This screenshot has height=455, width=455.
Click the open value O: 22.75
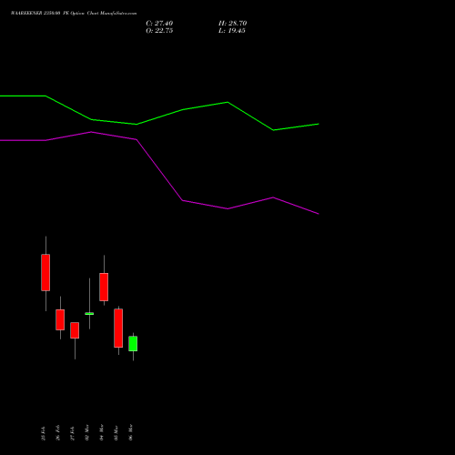point(159,31)
